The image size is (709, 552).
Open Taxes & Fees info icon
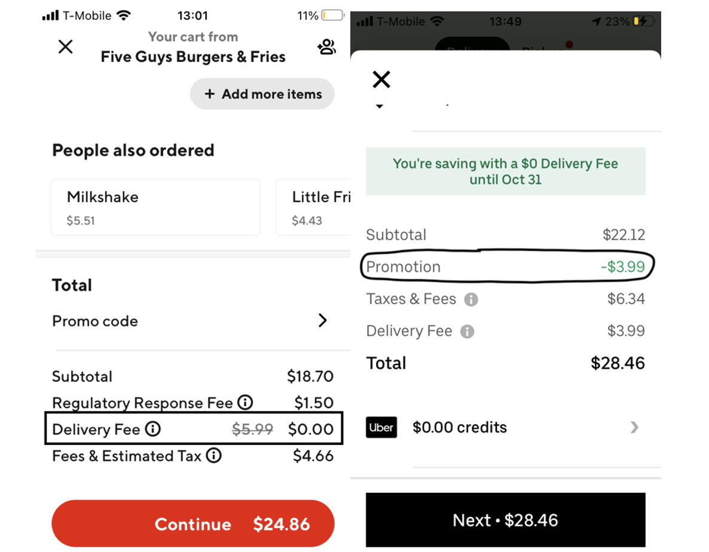coord(471,299)
